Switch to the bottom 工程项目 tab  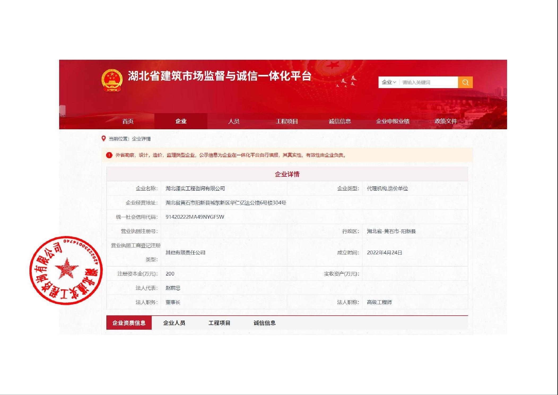point(219,323)
